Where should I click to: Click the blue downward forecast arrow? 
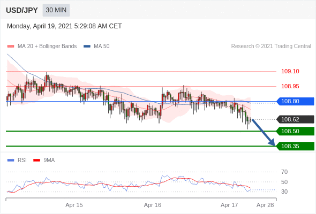263,132
